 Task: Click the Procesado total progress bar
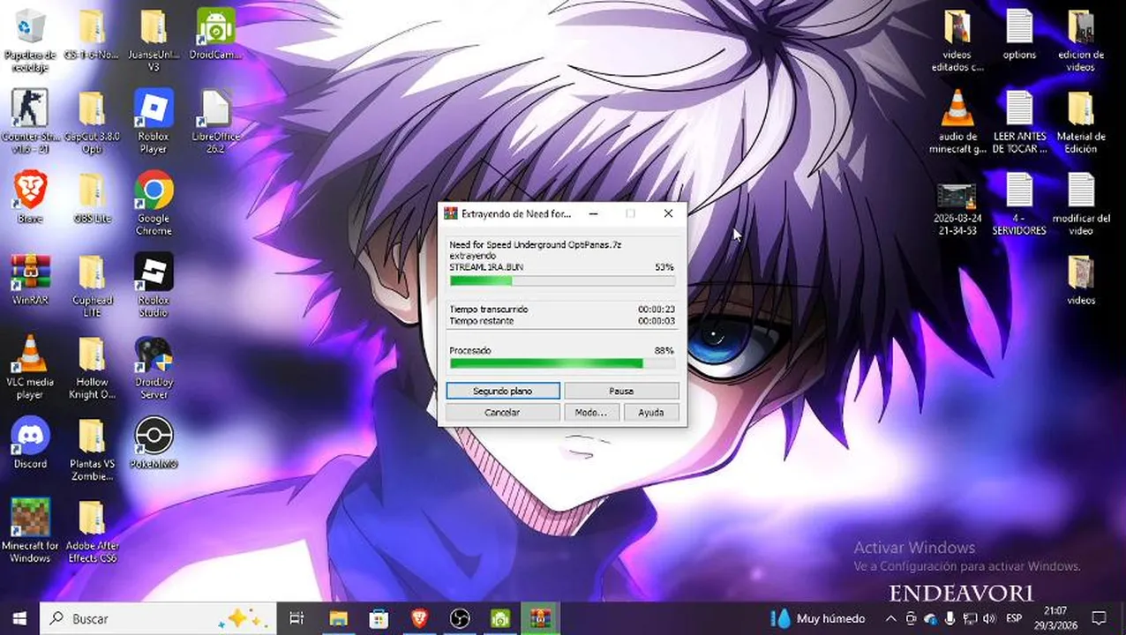(x=562, y=363)
